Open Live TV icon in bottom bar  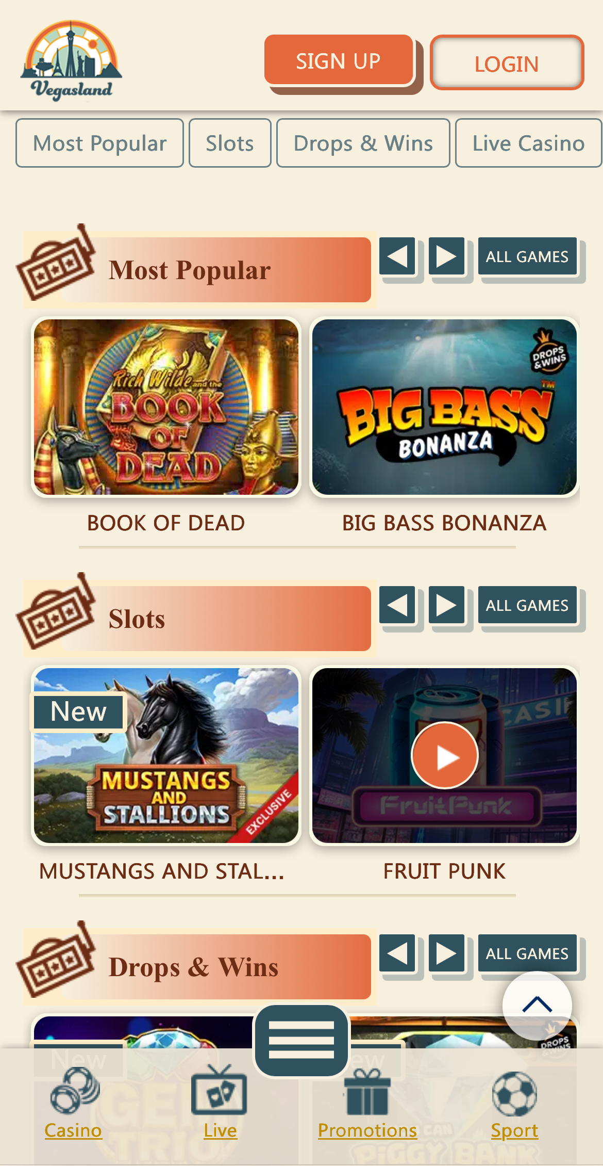(220, 1090)
